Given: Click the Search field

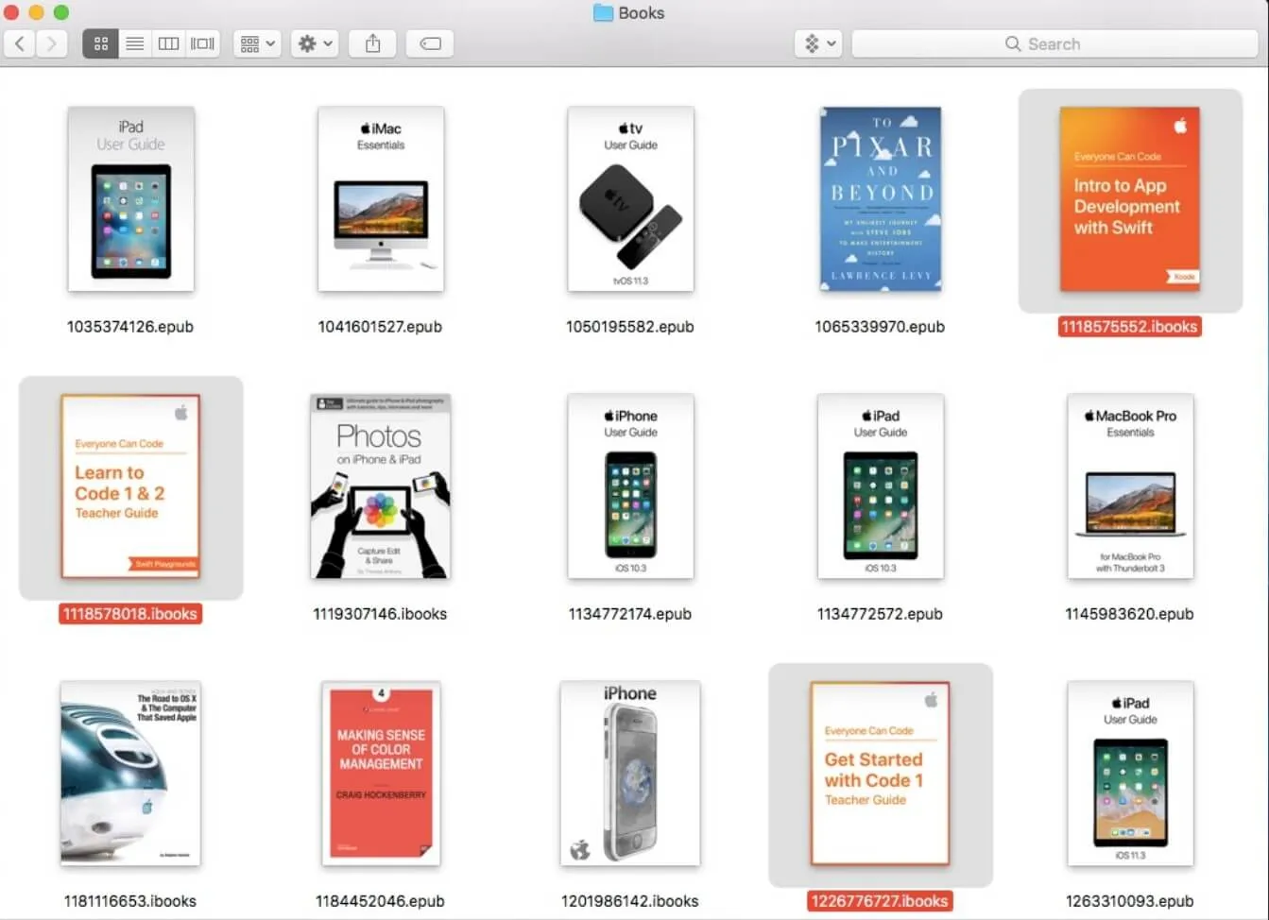Looking at the screenshot, I should pos(1055,43).
